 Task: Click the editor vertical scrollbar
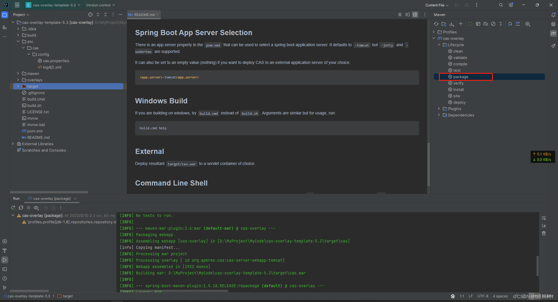click(428, 164)
